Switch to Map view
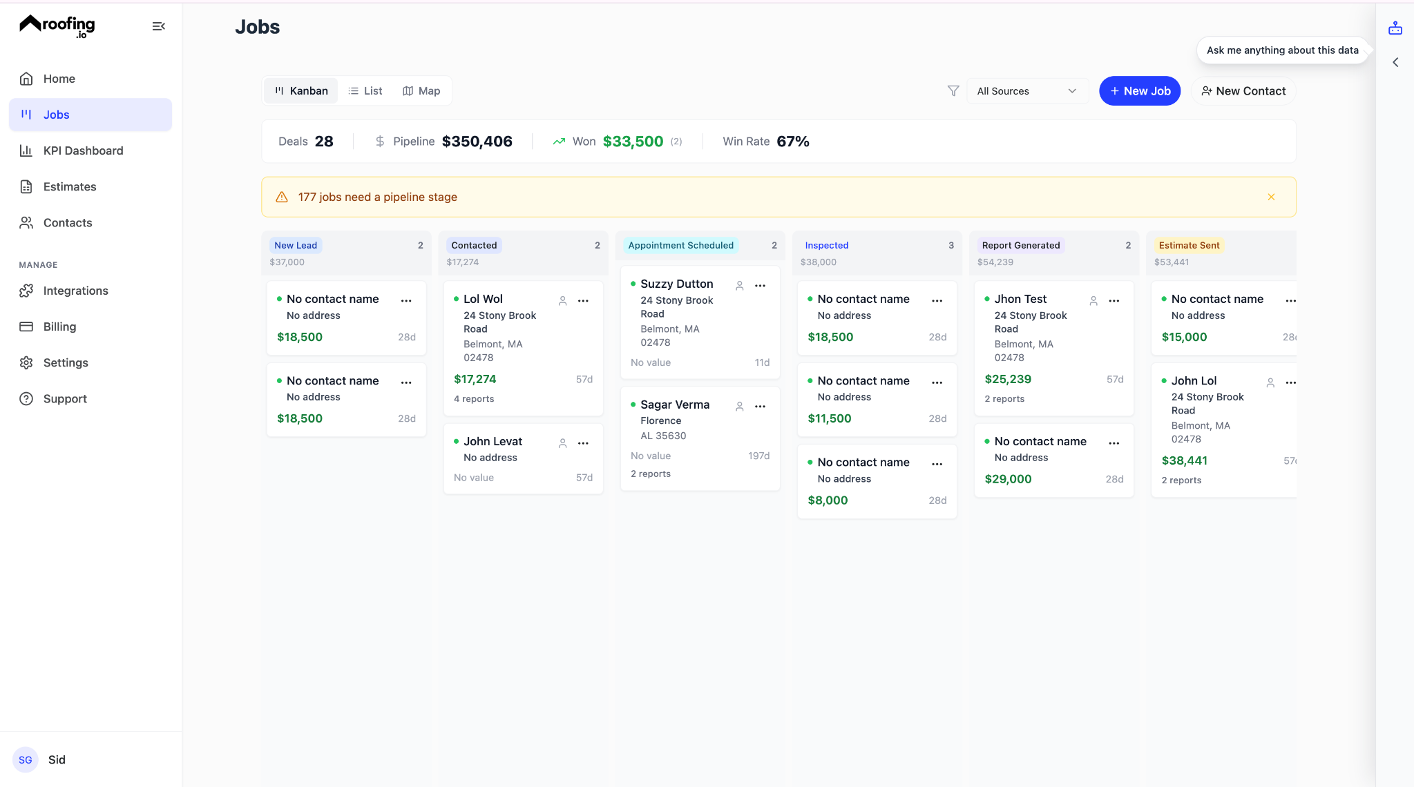Image resolution: width=1414 pixels, height=787 pixels. (x=421, y=90)
